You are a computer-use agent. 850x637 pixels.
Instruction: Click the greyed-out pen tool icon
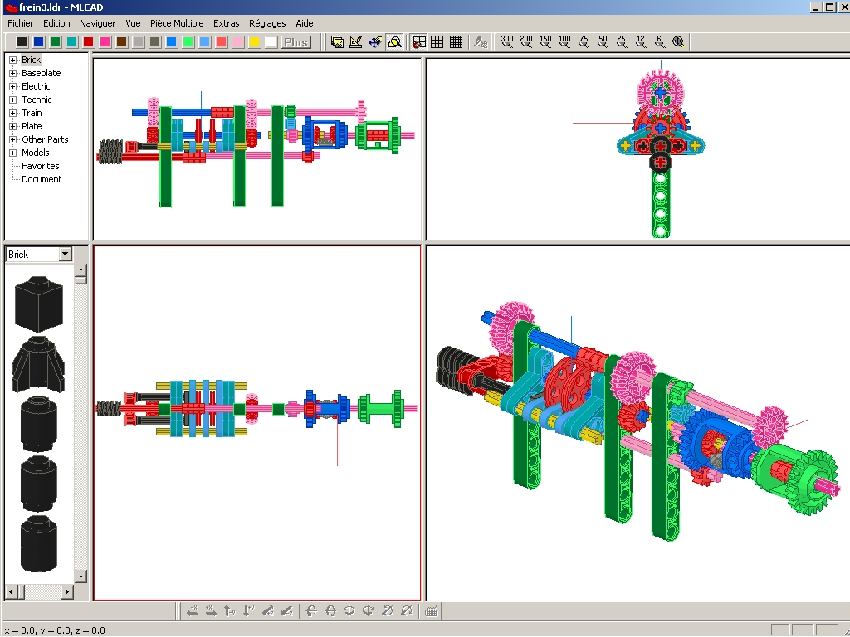coord(481,41)
